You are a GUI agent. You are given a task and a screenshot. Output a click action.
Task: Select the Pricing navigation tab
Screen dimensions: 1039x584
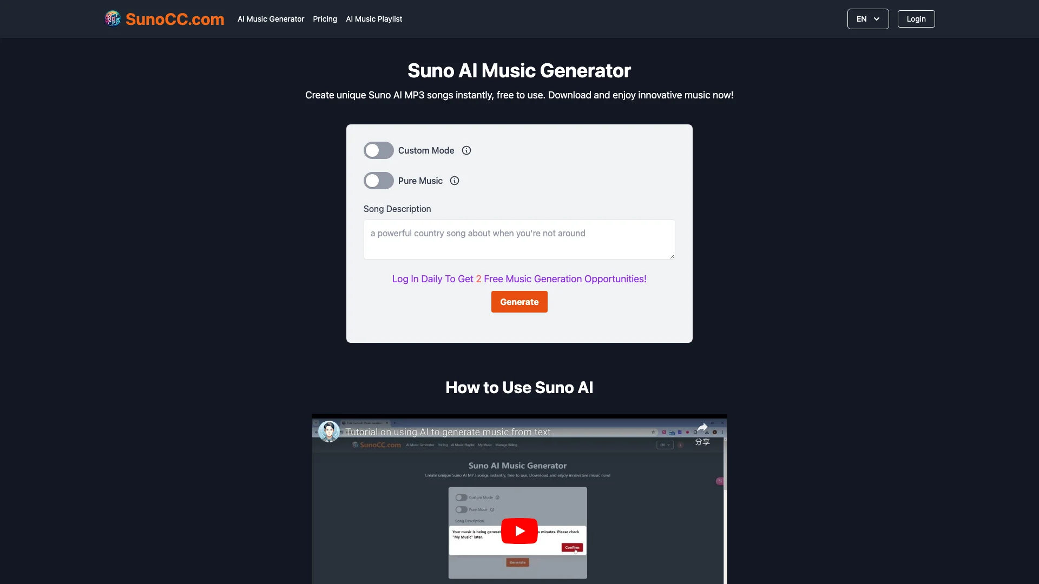coord(325,18)
